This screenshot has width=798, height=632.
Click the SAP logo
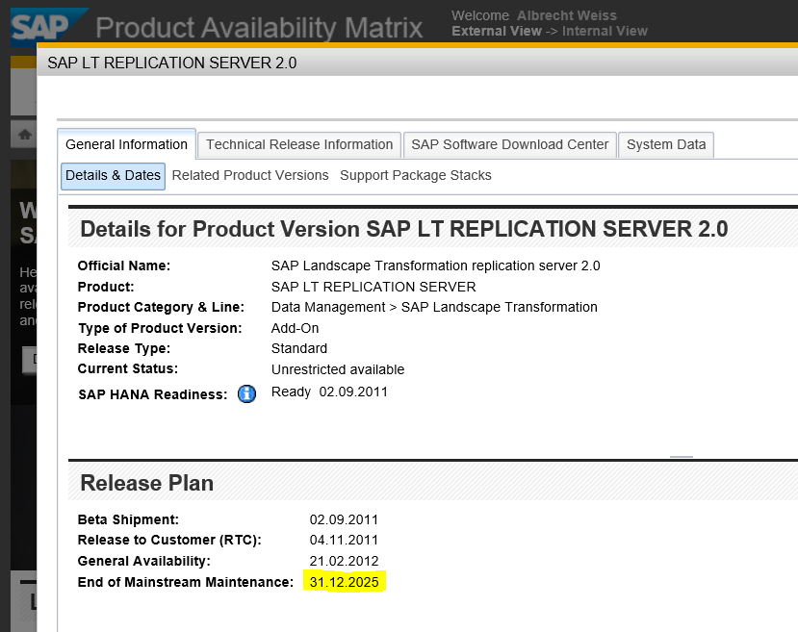(39, 24)
